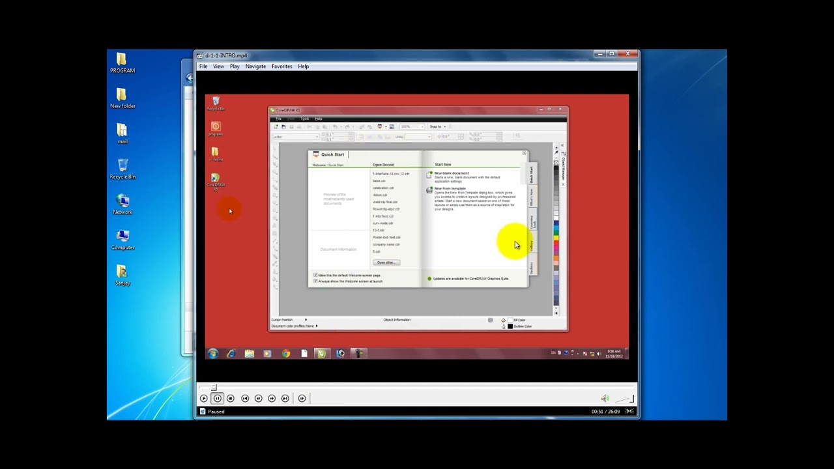Click New from template in Quick Start

pos(450,188)
